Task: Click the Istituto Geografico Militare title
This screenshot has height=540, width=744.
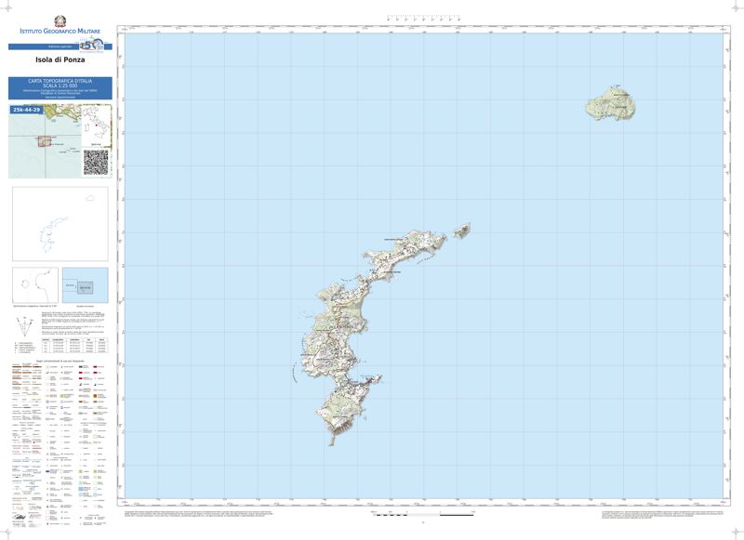Action: (x=60, y=33)
